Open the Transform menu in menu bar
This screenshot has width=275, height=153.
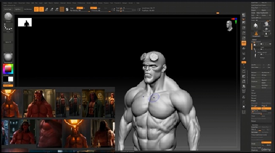coord(118,3)
